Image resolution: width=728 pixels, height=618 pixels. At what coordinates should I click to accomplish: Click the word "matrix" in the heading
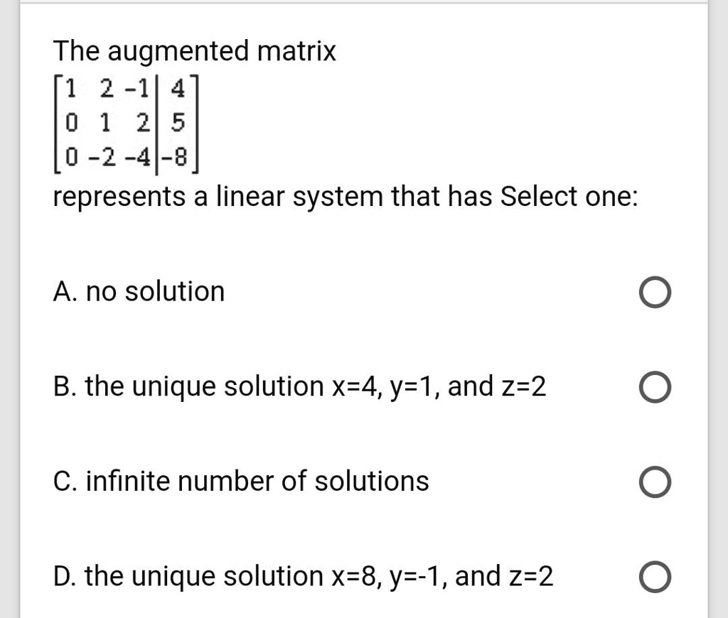(x=296, y=51)
